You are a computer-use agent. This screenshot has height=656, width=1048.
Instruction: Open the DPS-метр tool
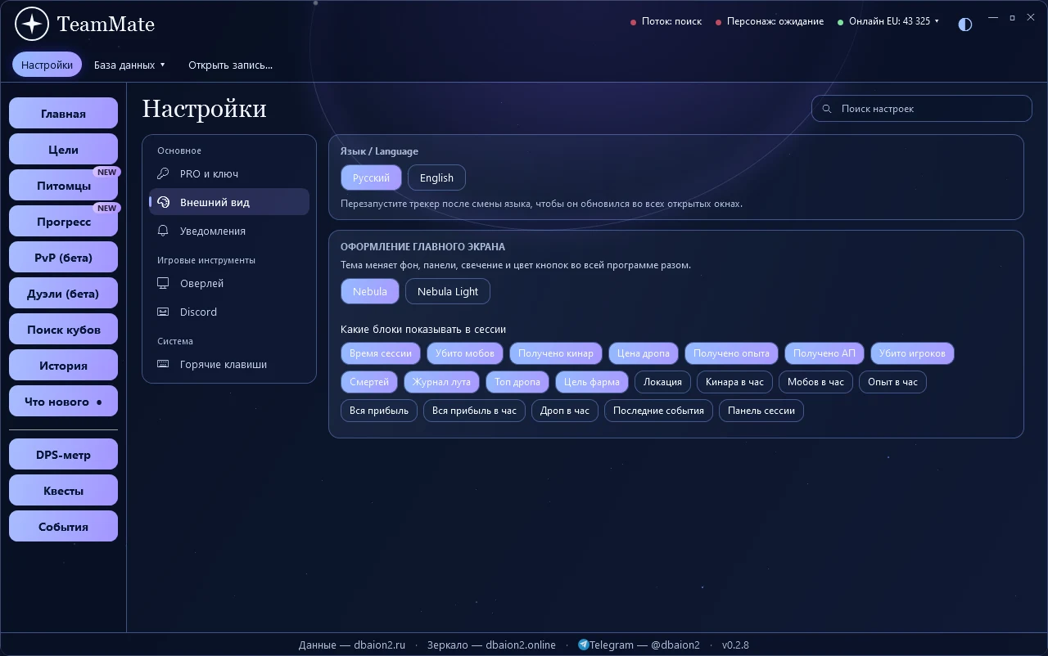click(x=63, y=455)
